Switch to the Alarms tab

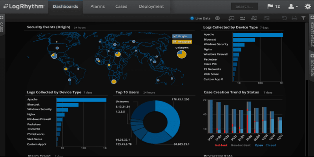(x=97, y=6)
